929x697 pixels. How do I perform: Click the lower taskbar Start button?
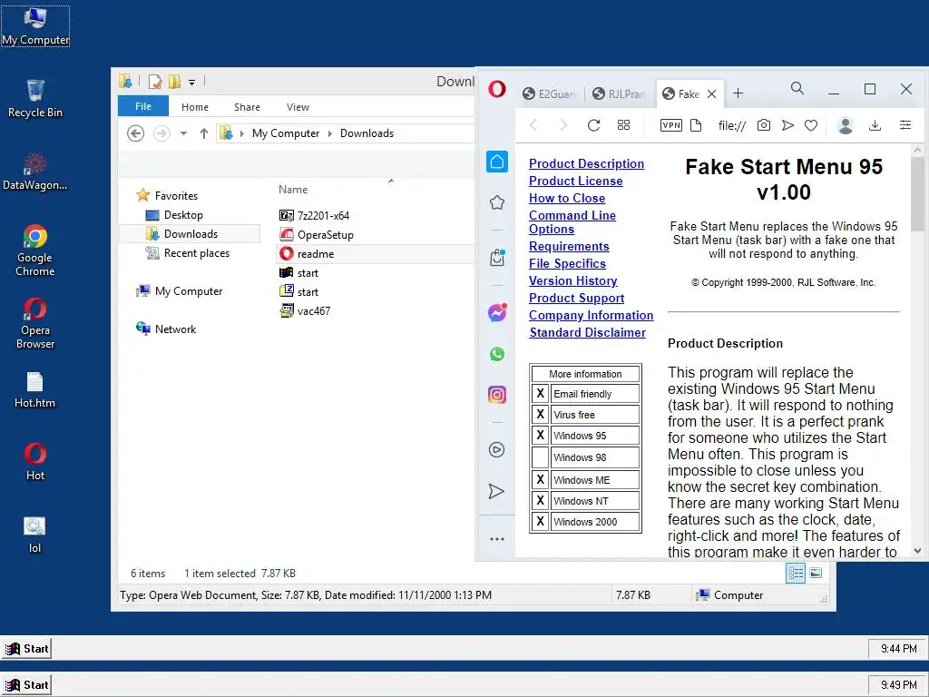pyautogui.click(x=26, y=685)
